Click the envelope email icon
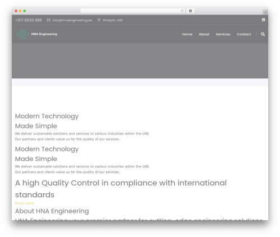Viewport: 280px width, 237px height. [49, 20]
